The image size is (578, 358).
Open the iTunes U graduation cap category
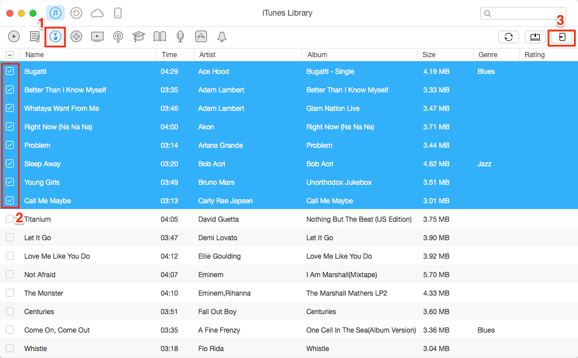139,36
